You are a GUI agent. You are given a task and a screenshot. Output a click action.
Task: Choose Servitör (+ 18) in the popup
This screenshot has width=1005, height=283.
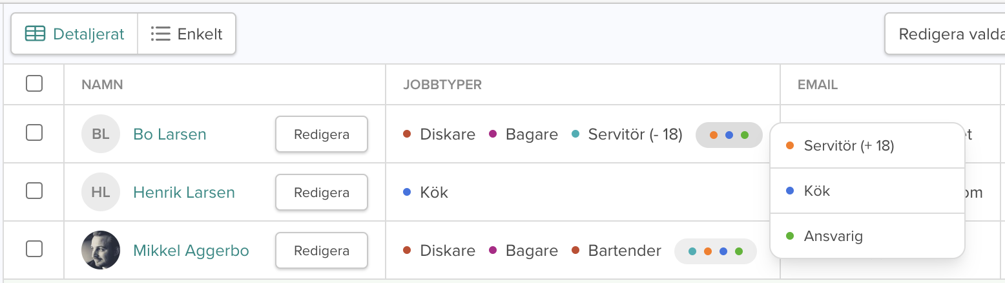pyautogui.click(x=848, y=146)
